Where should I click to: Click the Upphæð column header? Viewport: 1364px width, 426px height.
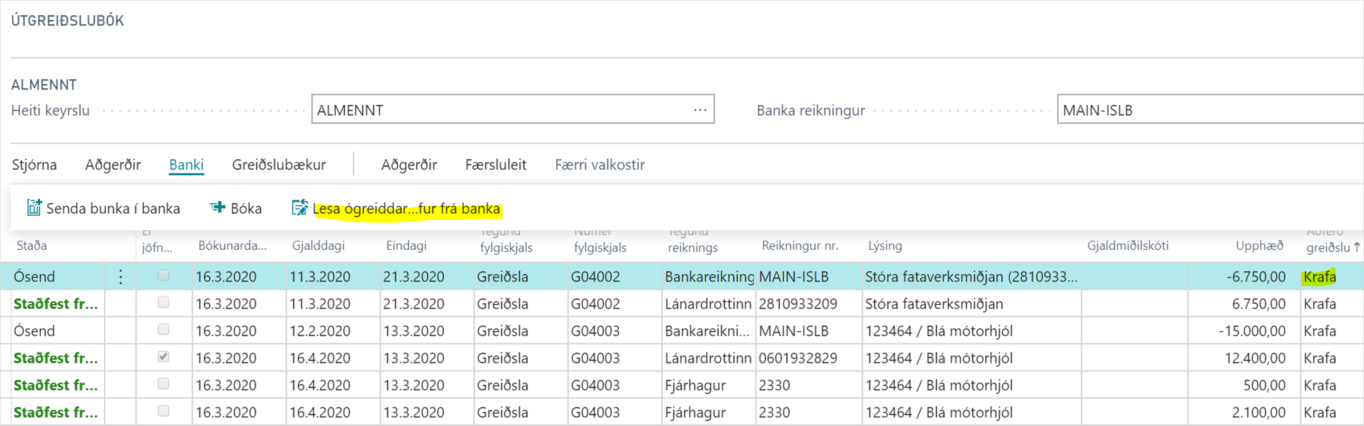tap(1259, 245)
